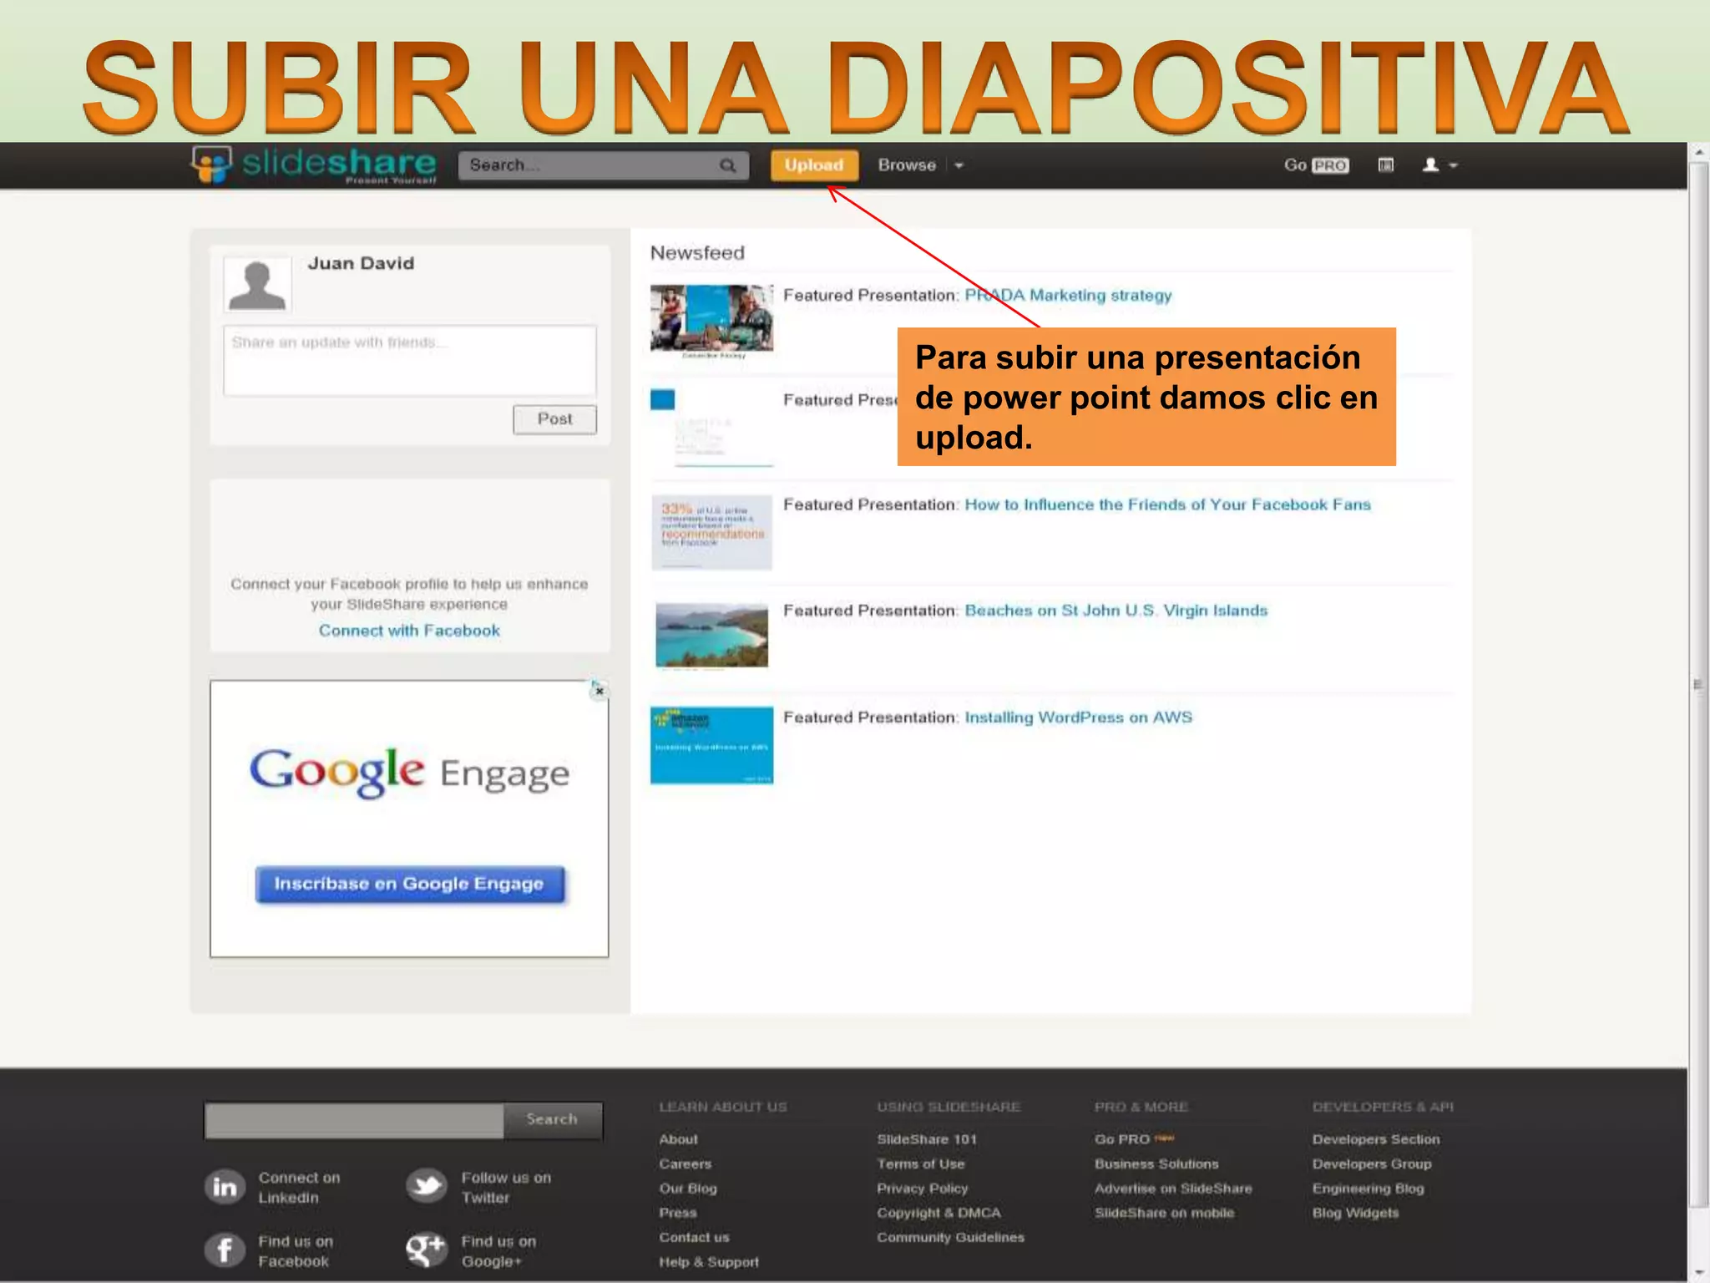Click Go PRO in the header

pos(1316,165)
